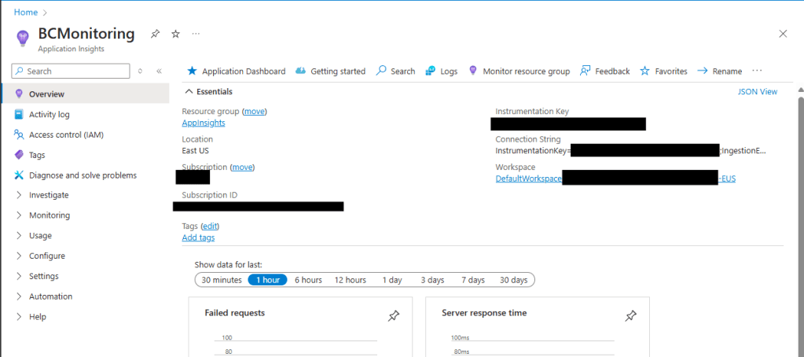Image resolution: width=804 pixels, height=357 pixels.
Task: Click the sidebar Search input field
Action: click(x=75, y=71)
